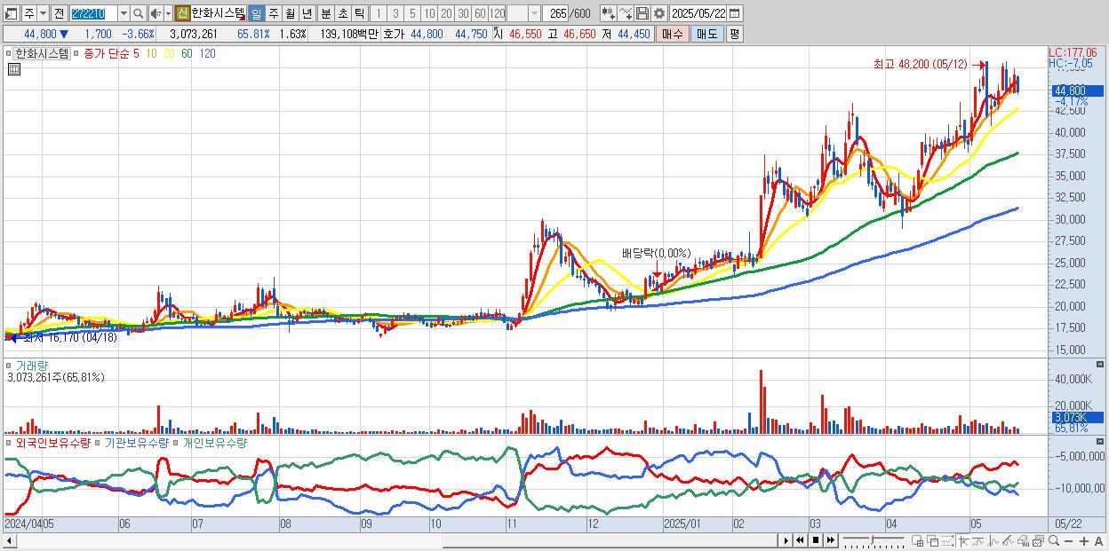Open the sound options dropdown arrow
Image resolution: width=1109 pixels, height=551 pixels.
coord(168,13)
